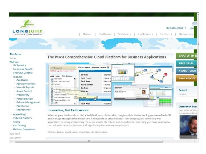Open App Development sidebar link
This screenshot has height=154, width=206.
[x=26, y=84]
